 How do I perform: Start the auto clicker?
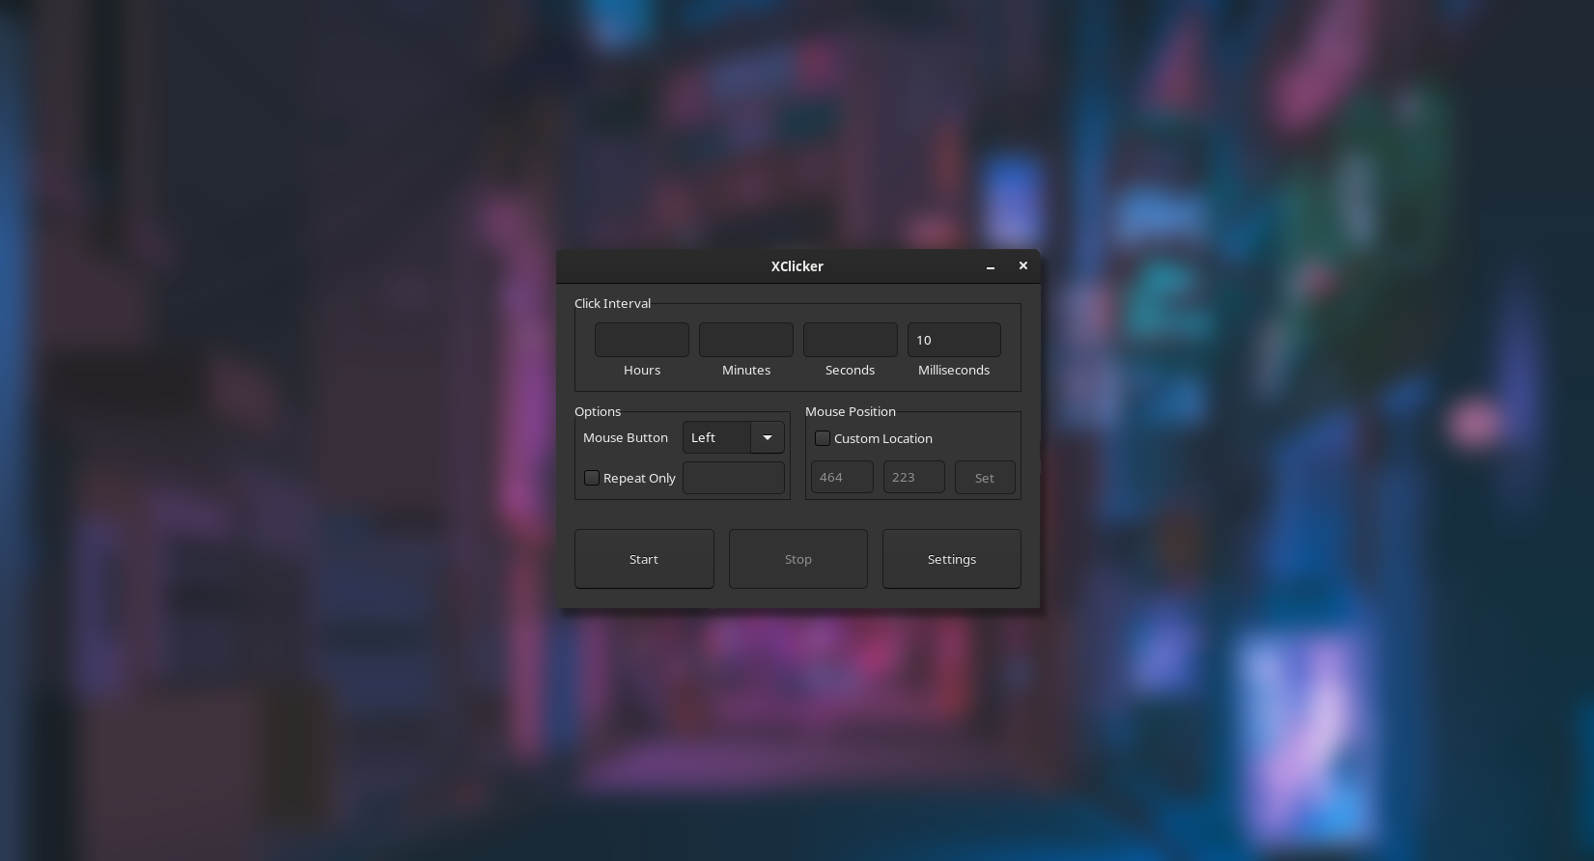(644, 559)
